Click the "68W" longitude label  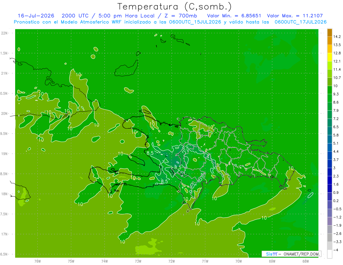point(306,261)
